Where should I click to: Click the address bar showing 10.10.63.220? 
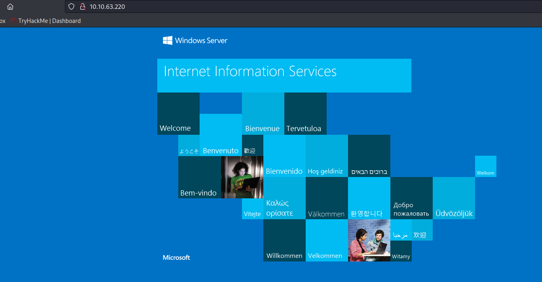coord(303,6)
